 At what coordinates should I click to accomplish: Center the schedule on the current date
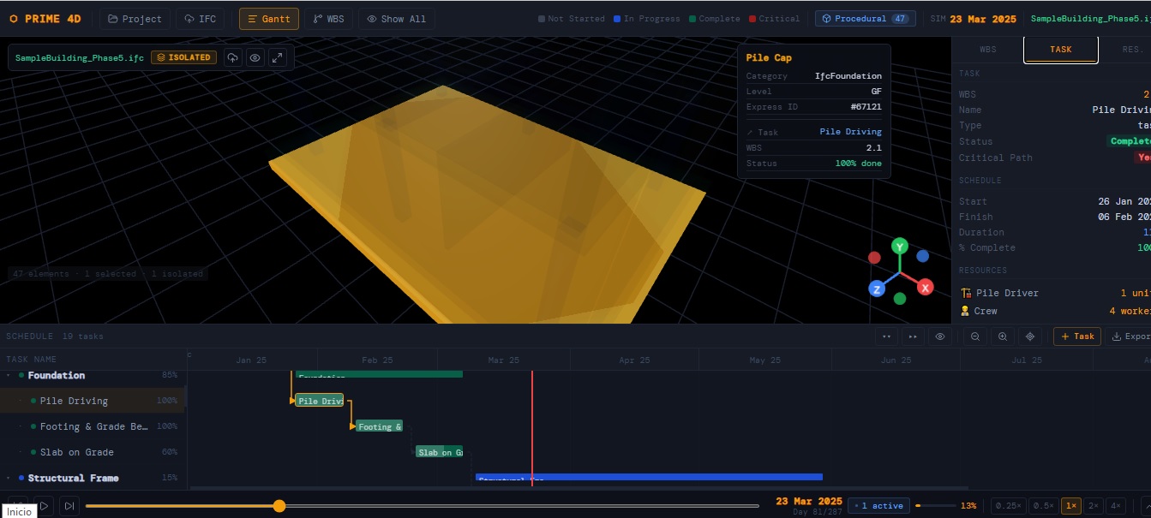[1030, 336]
